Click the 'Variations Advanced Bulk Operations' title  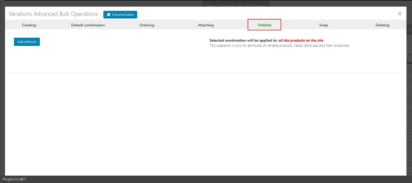coord(53,14)
